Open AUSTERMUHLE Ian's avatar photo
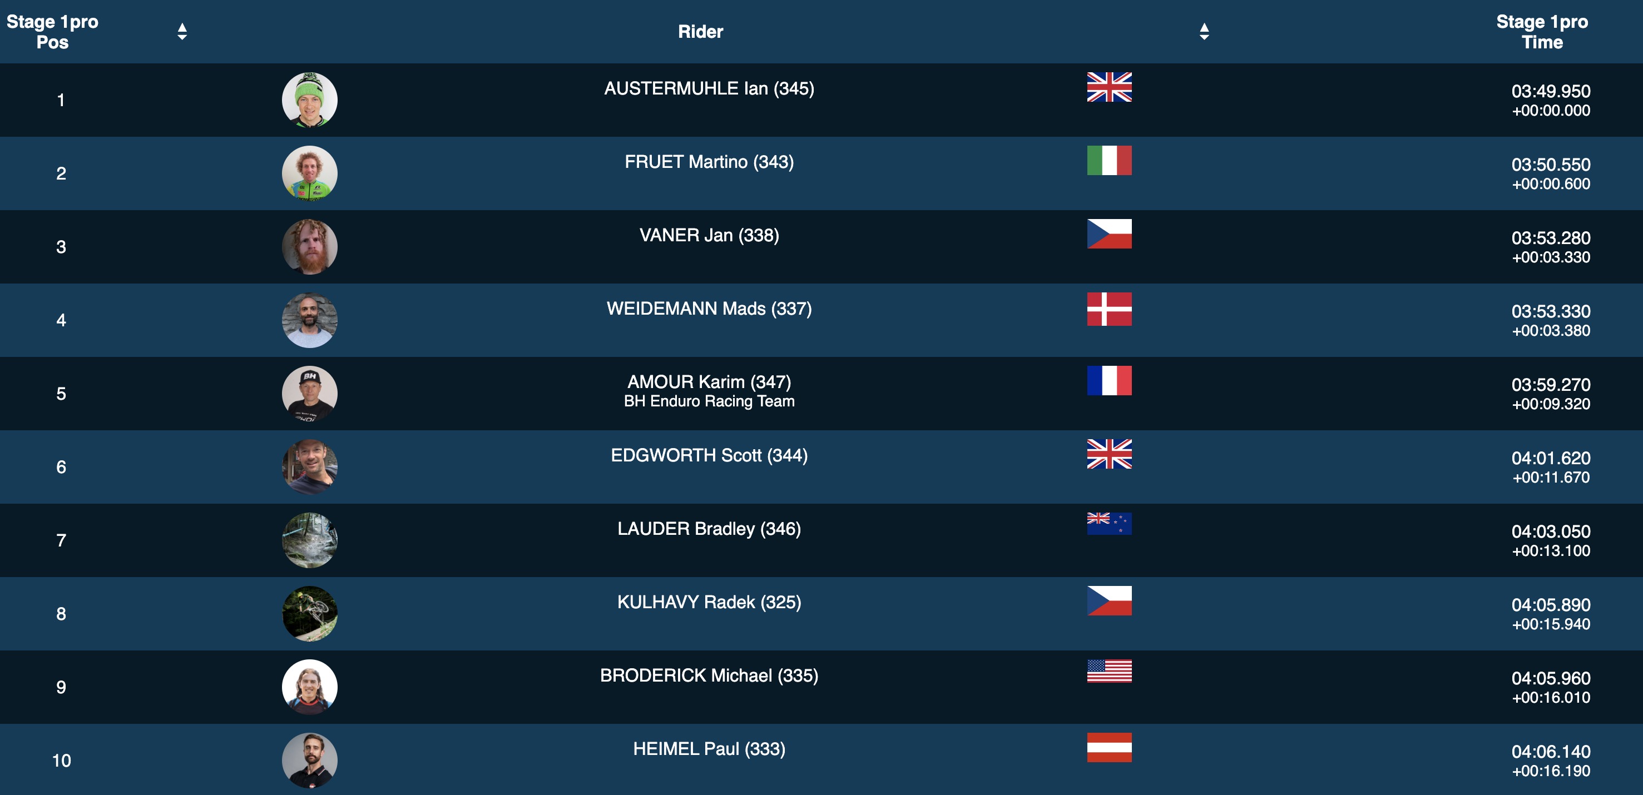The width and height of the screenshot is (1643, 795). pyautogui.click(x=309, y=100)
